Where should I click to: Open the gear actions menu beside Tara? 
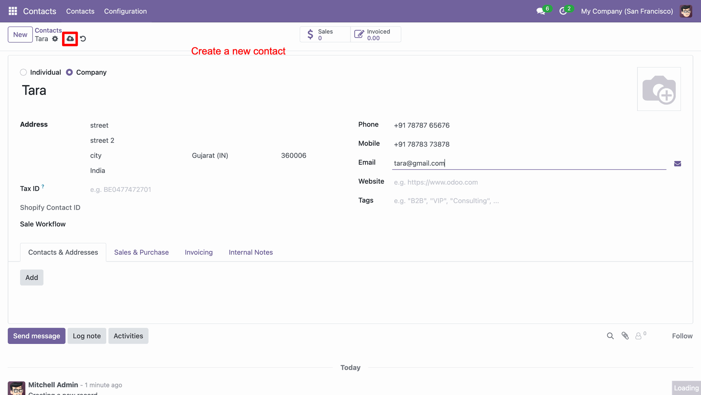(x=55, y=39)
